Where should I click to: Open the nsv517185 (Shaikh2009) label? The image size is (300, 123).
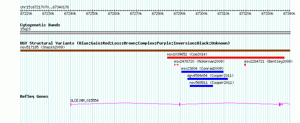pyautogui.click(x=42, y=47)
